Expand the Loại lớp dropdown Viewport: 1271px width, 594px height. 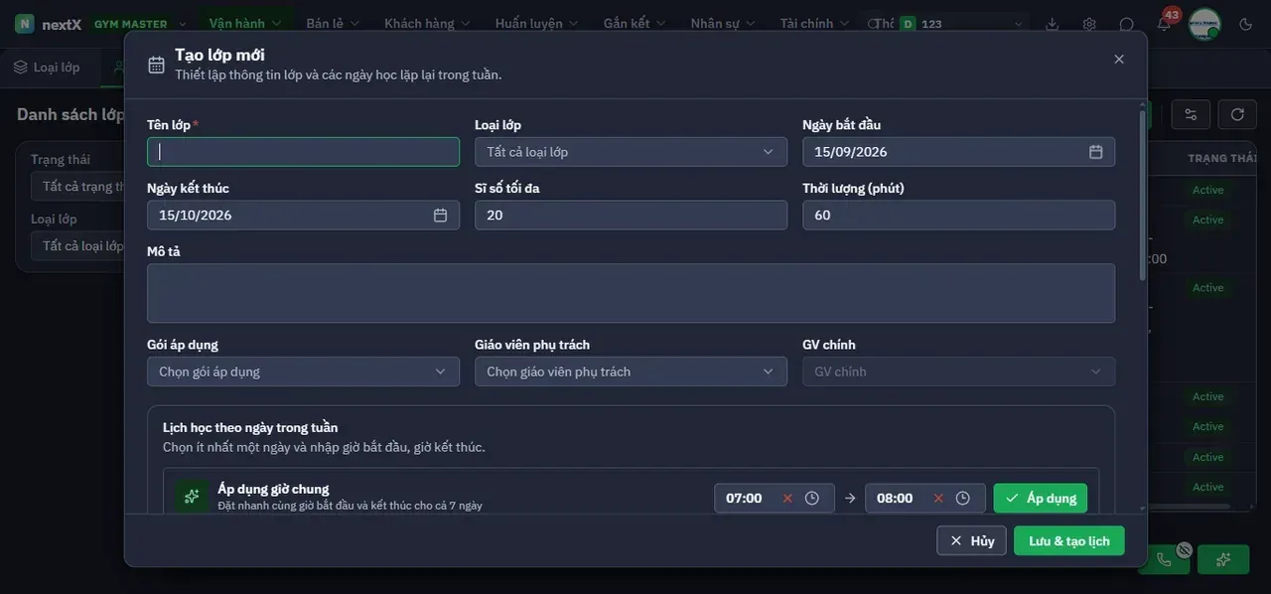click(x=631, y=152)
